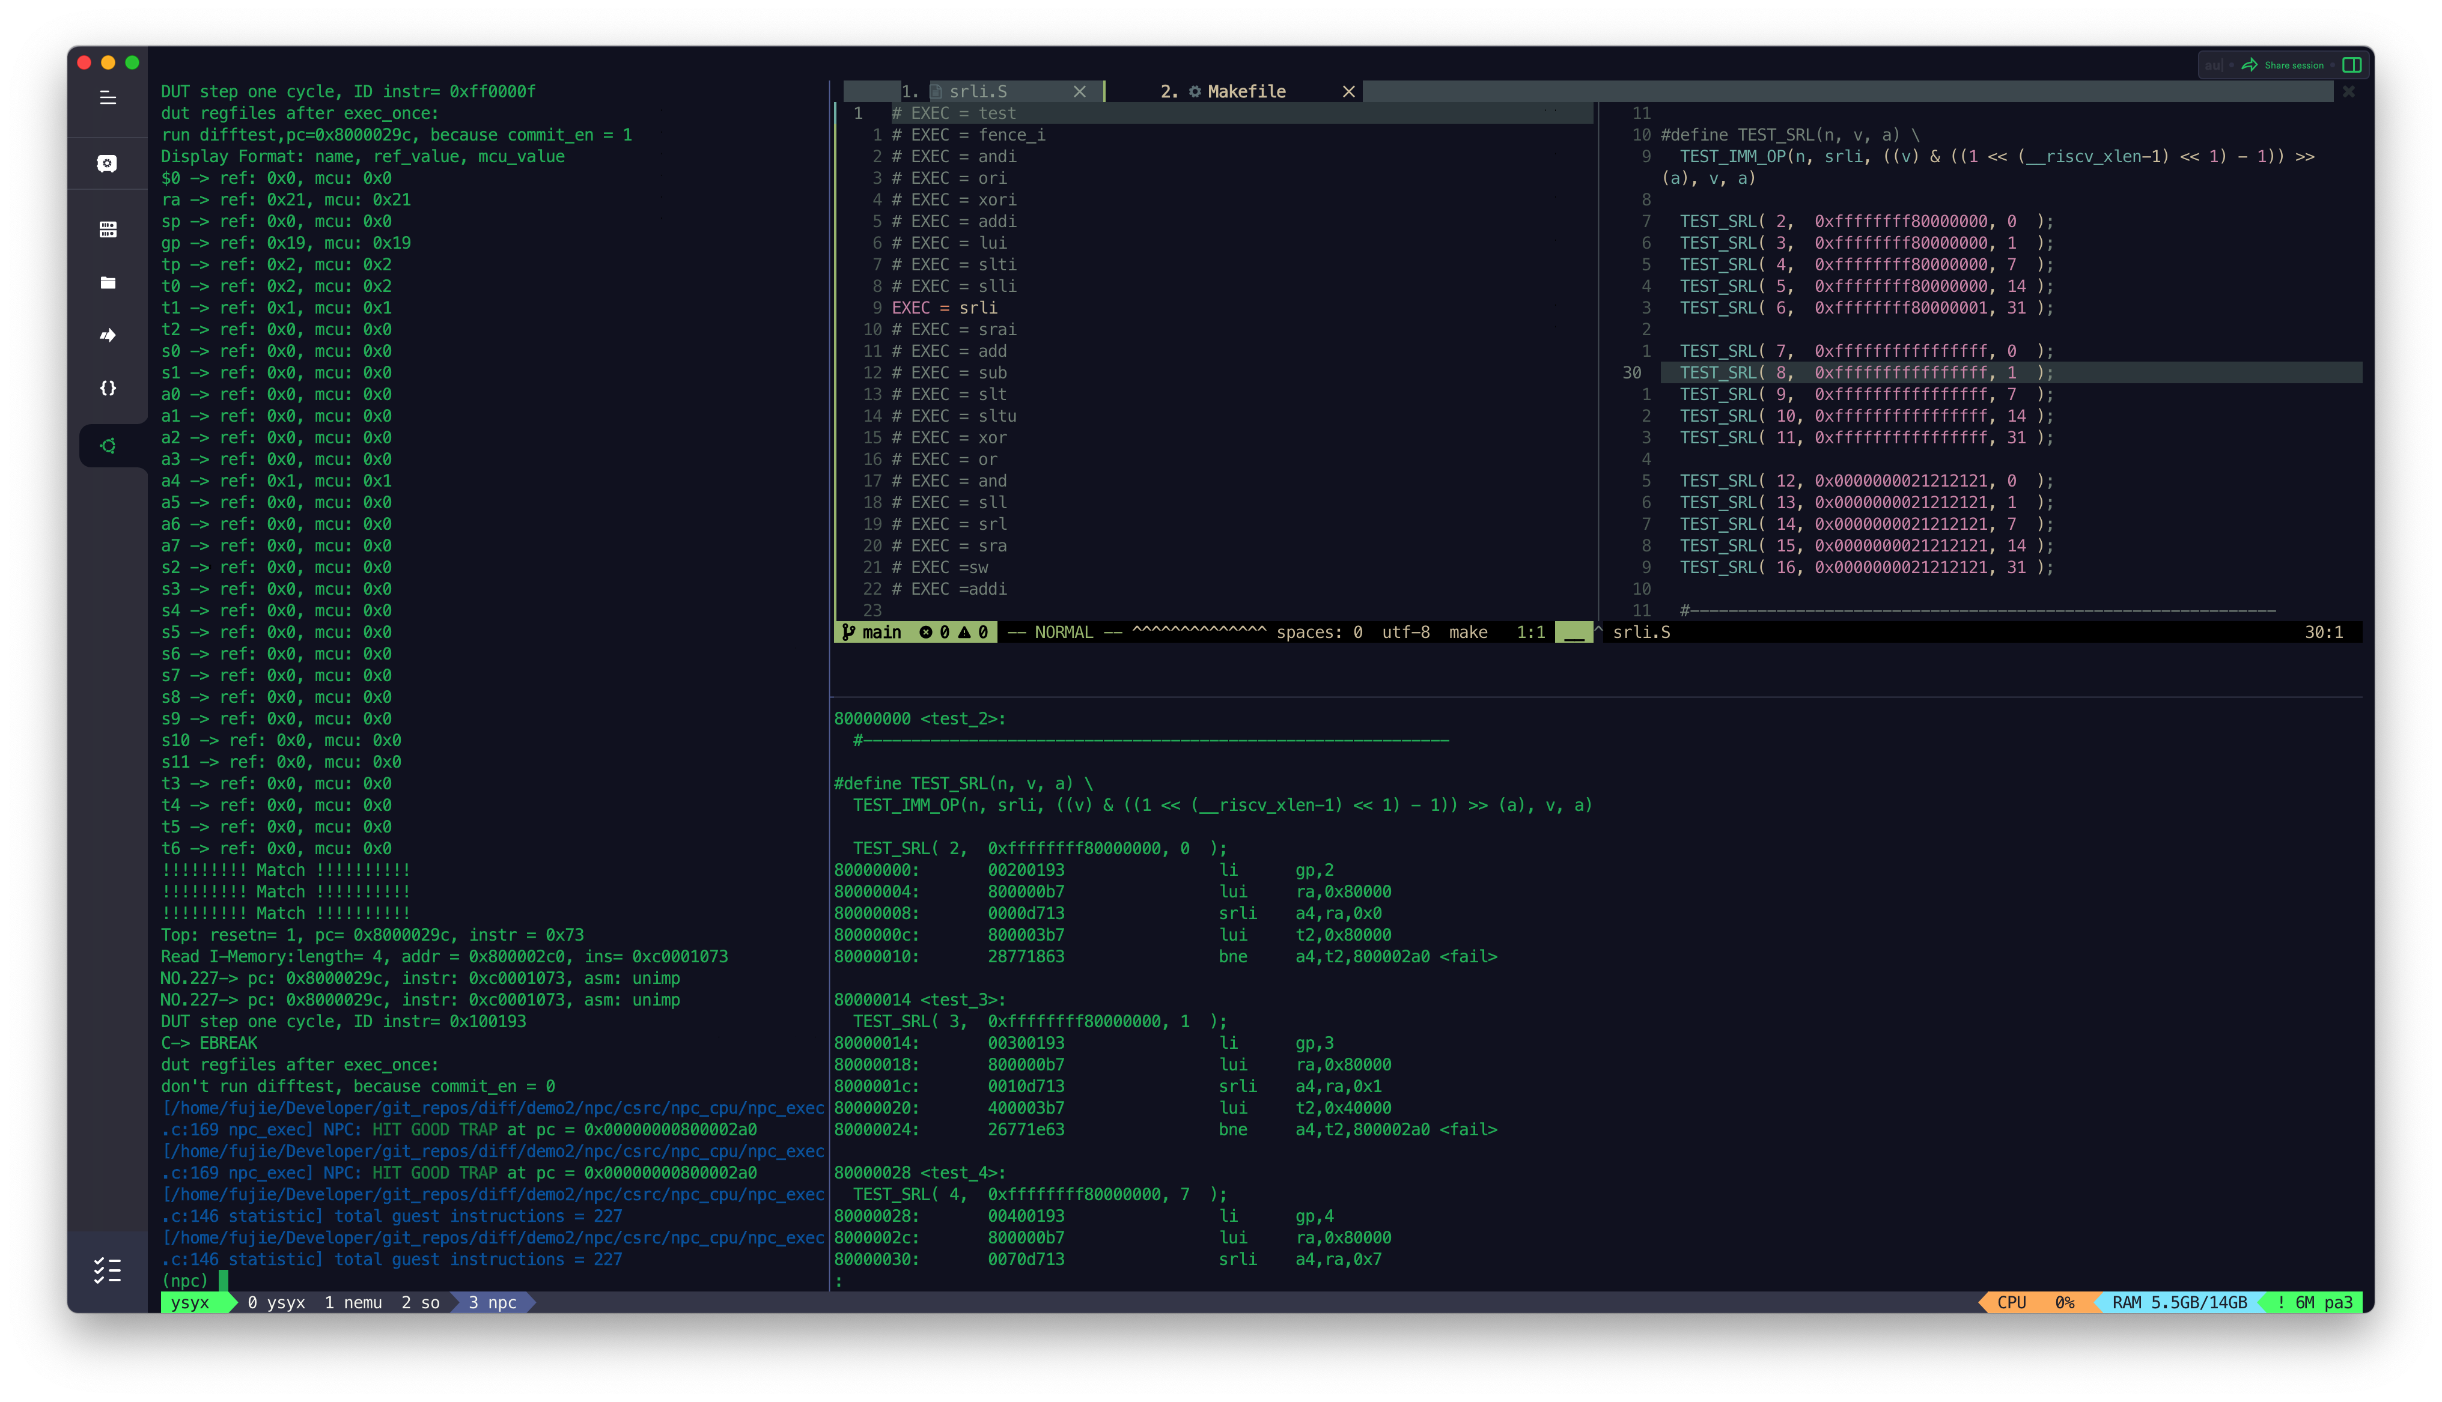Image resolution: width=2442 pixels, height=1402 pixels.
Task: Close the srli.S buffer tab
Action: tap(1079, 91)
